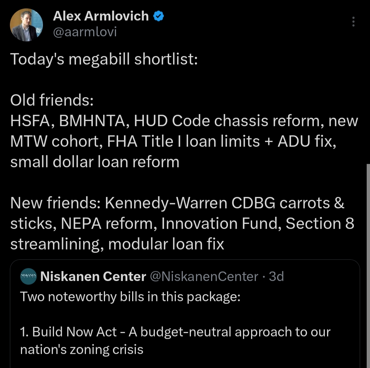Click the "New friends: Kennedy-Warren CDBG carrots" line
Screen dimensions: 370x368
coord(177,203)
